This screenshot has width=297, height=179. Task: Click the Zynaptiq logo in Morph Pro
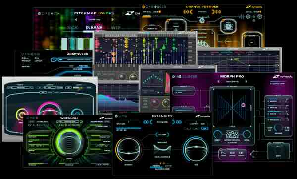[x=283, y=77]
